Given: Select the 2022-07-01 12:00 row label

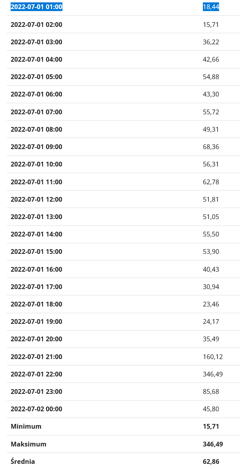Looking at the screenshot, I should pyautogui.click(x=36, y=199).
